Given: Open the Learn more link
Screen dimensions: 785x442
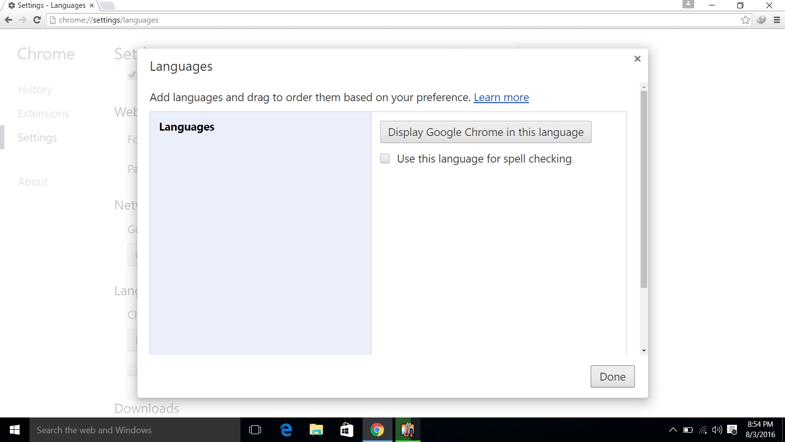Looking at the screenshot, I should click(501, 97).
